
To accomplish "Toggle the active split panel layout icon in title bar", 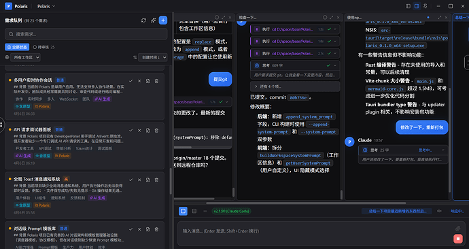I will pos(417,6).
